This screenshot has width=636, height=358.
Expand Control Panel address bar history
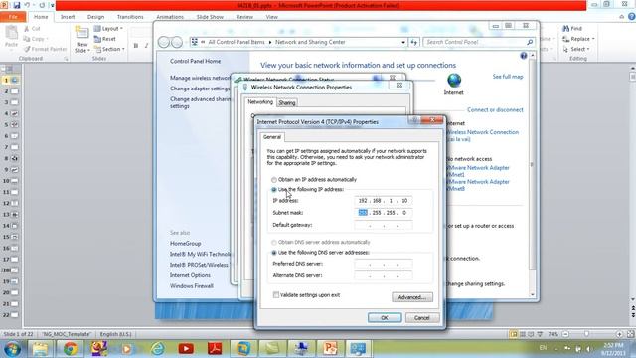pos(403,42)
